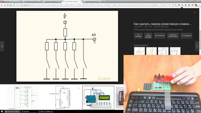Open the OBS taskbar item

[x=46, y=111]
